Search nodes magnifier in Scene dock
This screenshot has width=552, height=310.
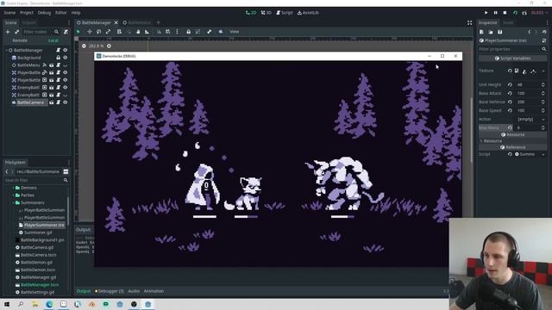pyautogui.click(x=56, y=32)
